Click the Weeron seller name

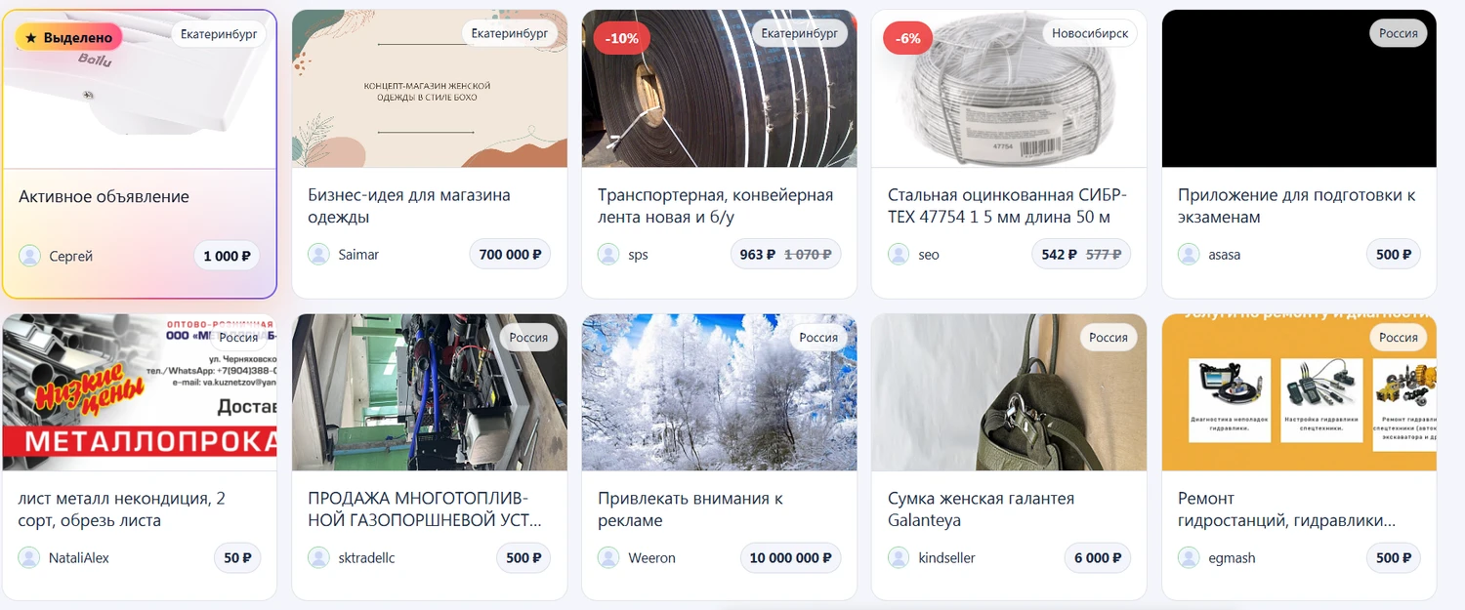pyautogui.click(x=651, y=558)
